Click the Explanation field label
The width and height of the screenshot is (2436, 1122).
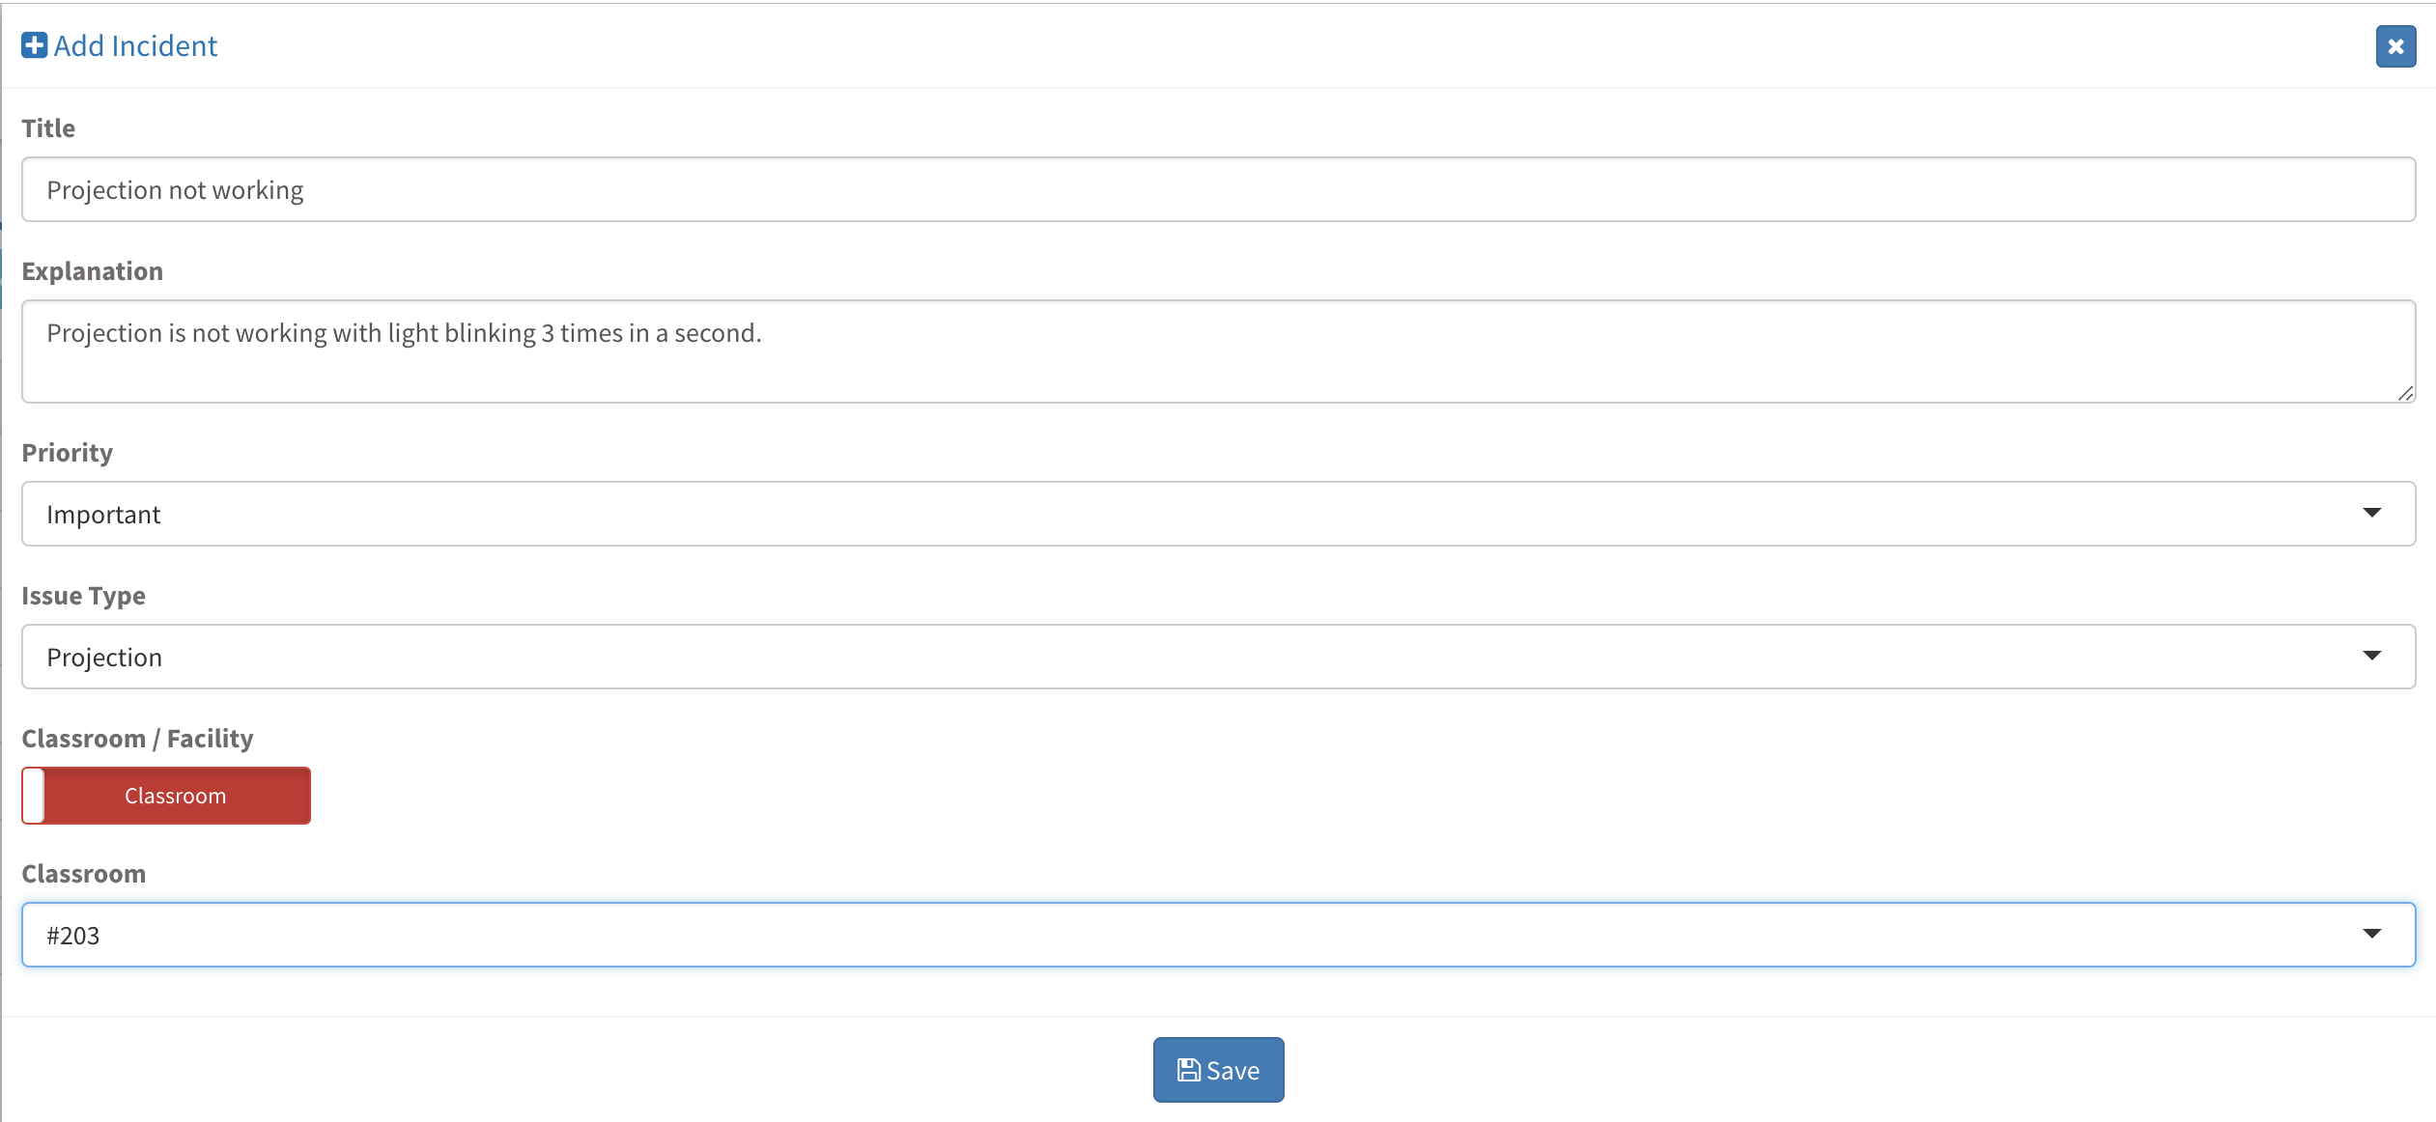pyautogui.click(x=93, y=270)
